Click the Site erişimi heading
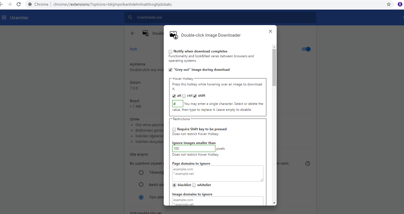 [x=139, y=155]
